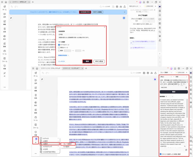
Task: Select 'フレーズ翻訳' in the AI submenu
Action: (x=68, y=144)
